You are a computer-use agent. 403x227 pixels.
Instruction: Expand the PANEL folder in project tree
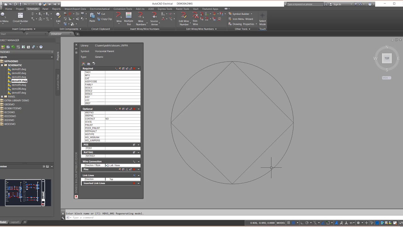point(2,97)
